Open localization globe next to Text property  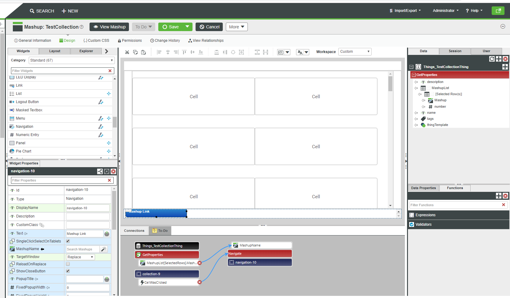[x=107, y=234]
